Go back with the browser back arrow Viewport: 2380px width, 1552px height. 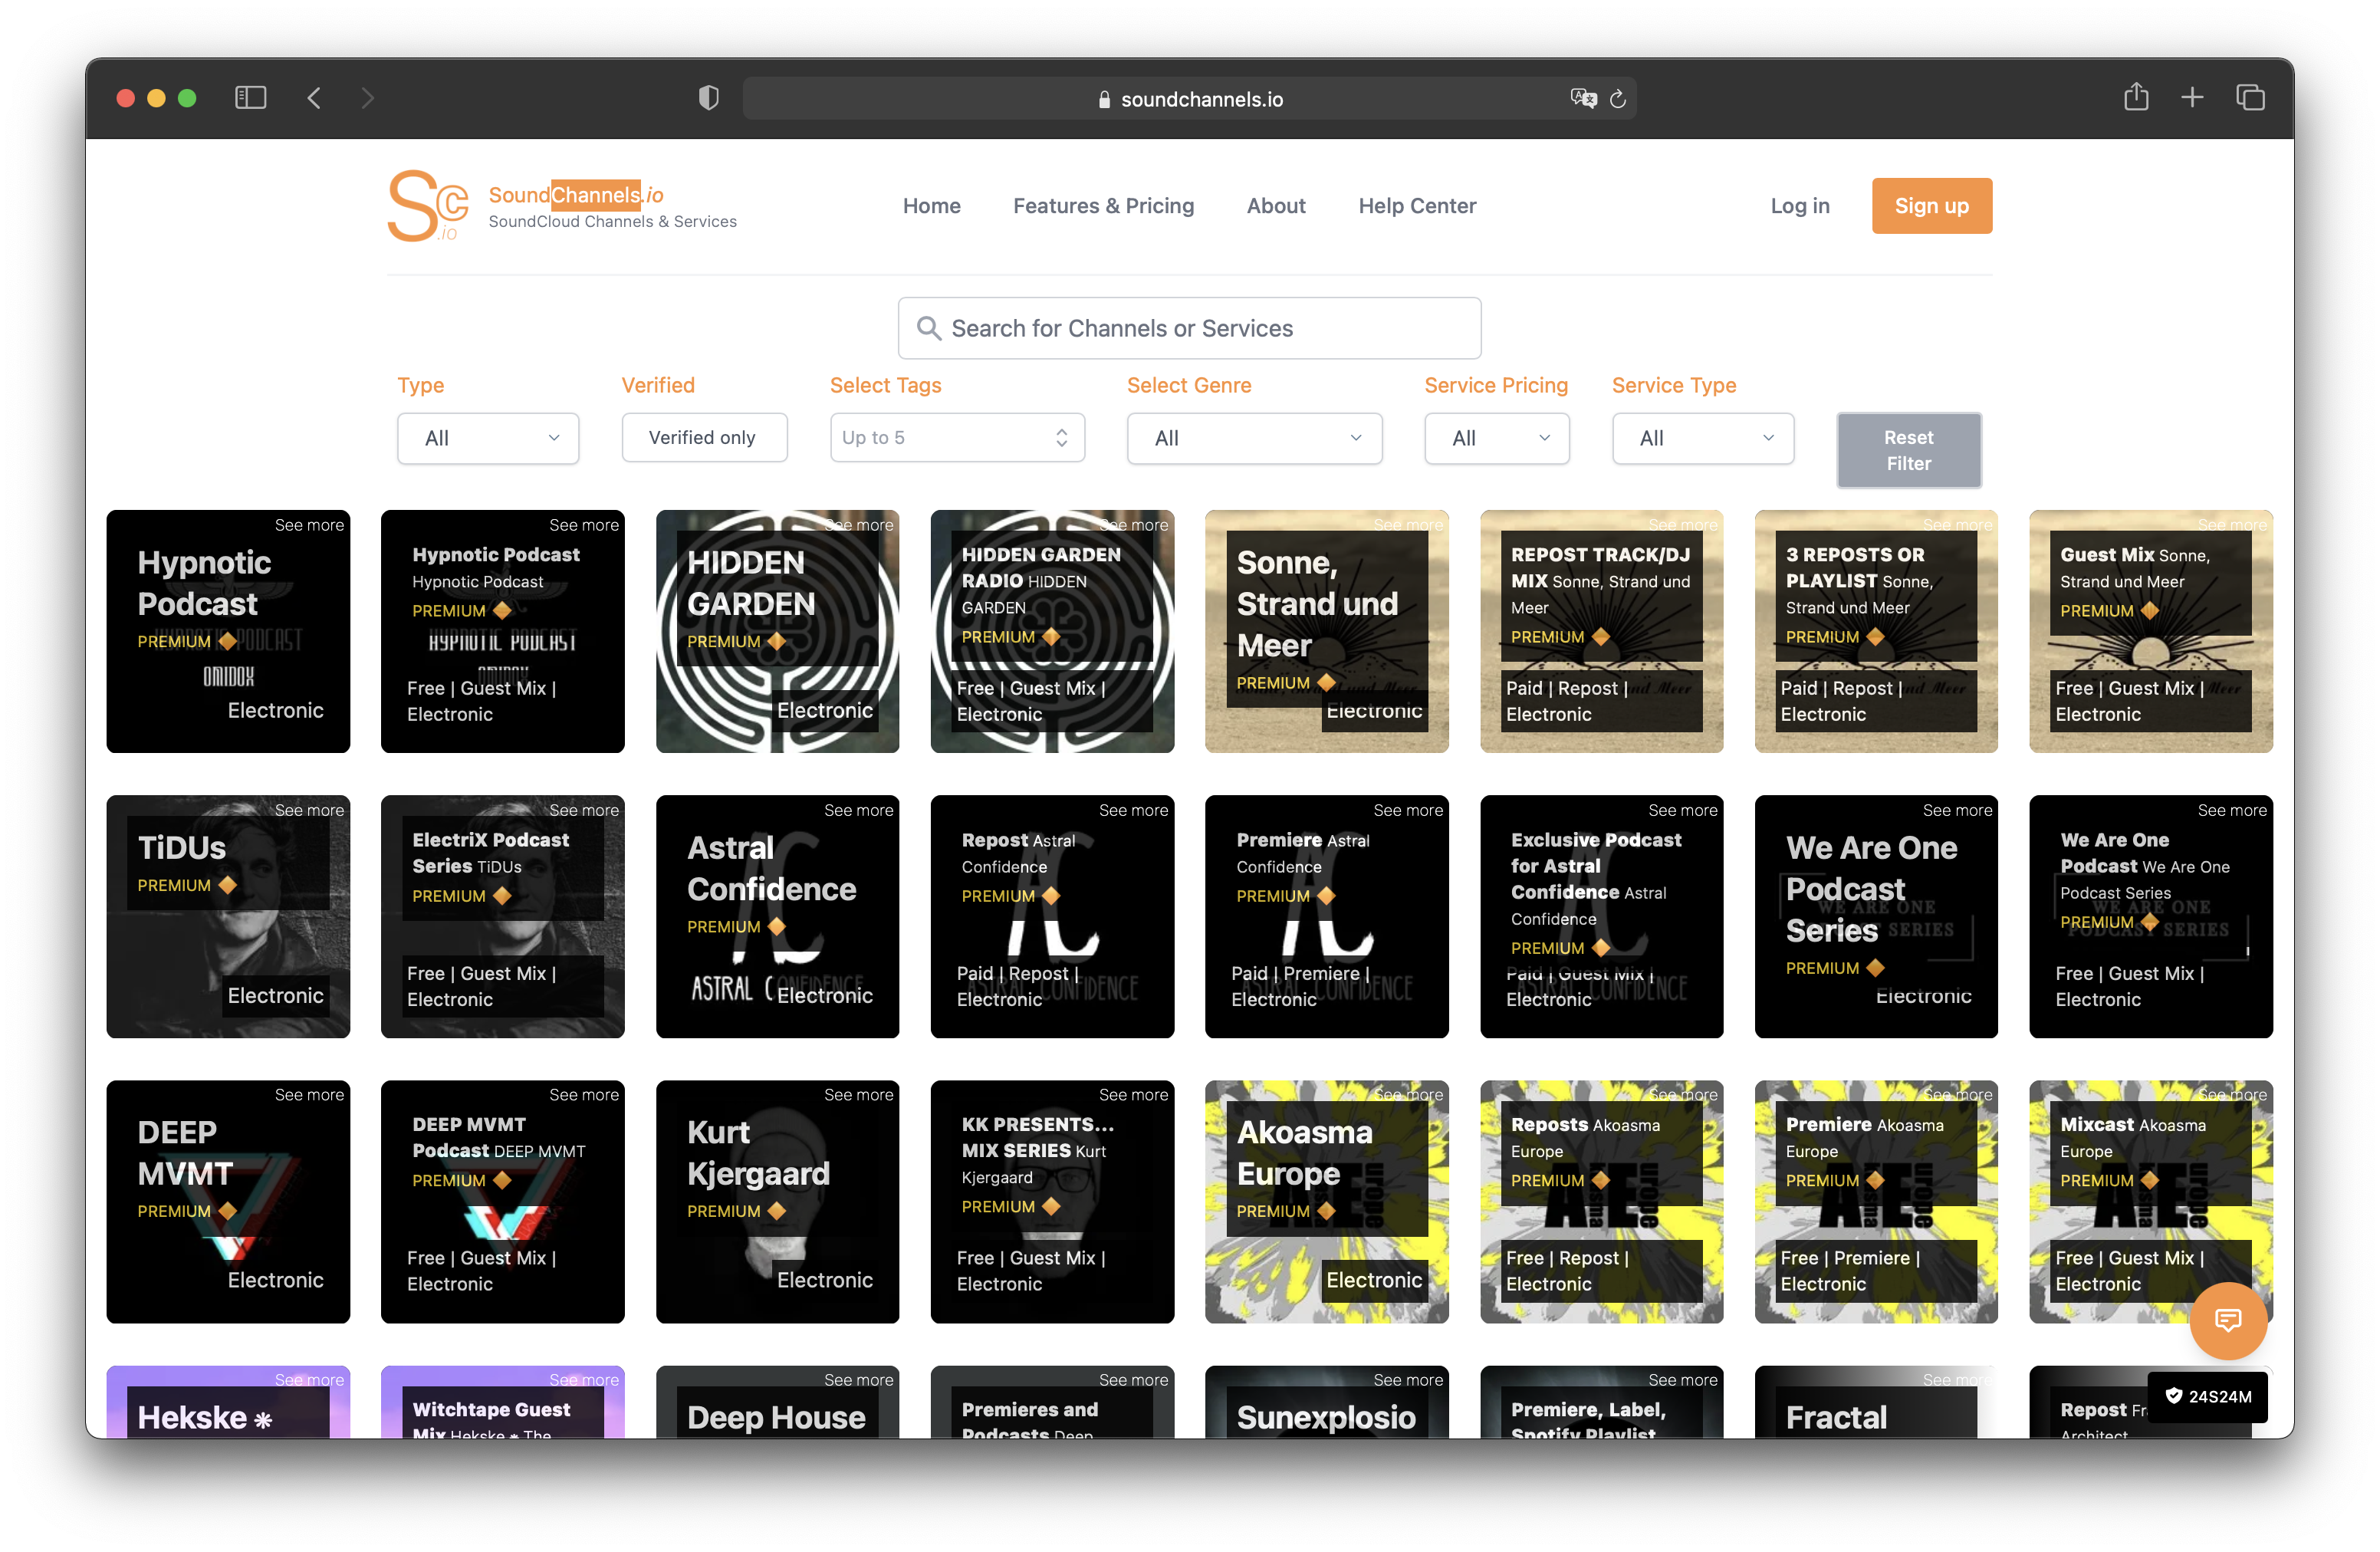click(x=314, y=98)
